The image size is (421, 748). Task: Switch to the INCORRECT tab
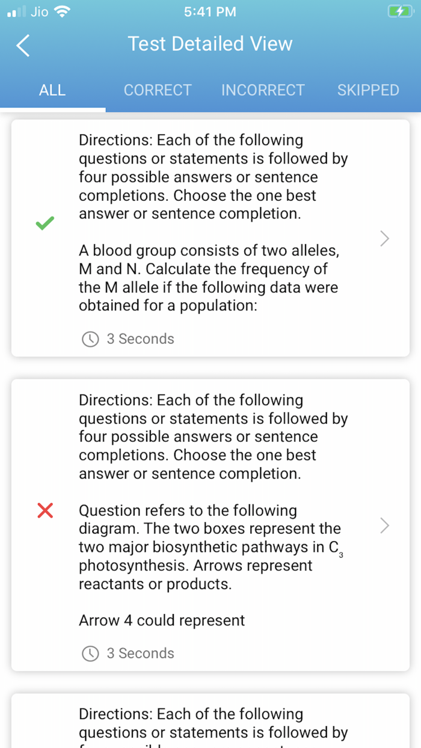pyautogui.click(x=263, y=90)
